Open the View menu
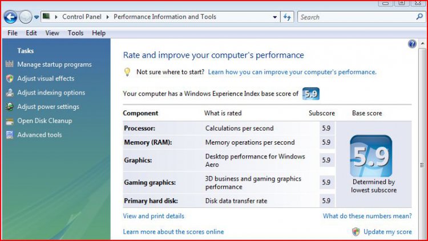 coord(52,33)
